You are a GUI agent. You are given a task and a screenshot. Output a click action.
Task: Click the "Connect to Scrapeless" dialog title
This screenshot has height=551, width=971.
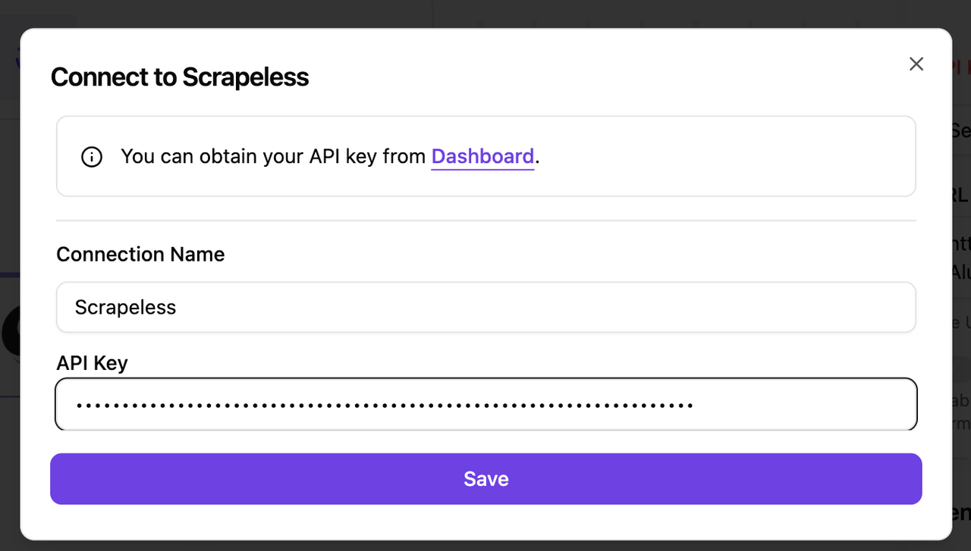coord(180,77)
